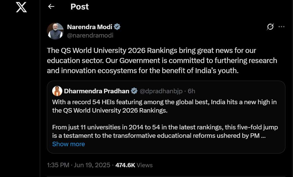Open Grok actions for this post
Image resolution: width=293 pixels, height=177 pixels.
tap(270, 27)
